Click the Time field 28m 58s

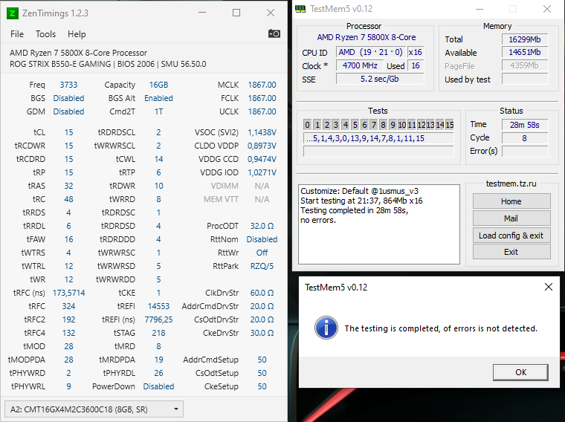(525, 125)
